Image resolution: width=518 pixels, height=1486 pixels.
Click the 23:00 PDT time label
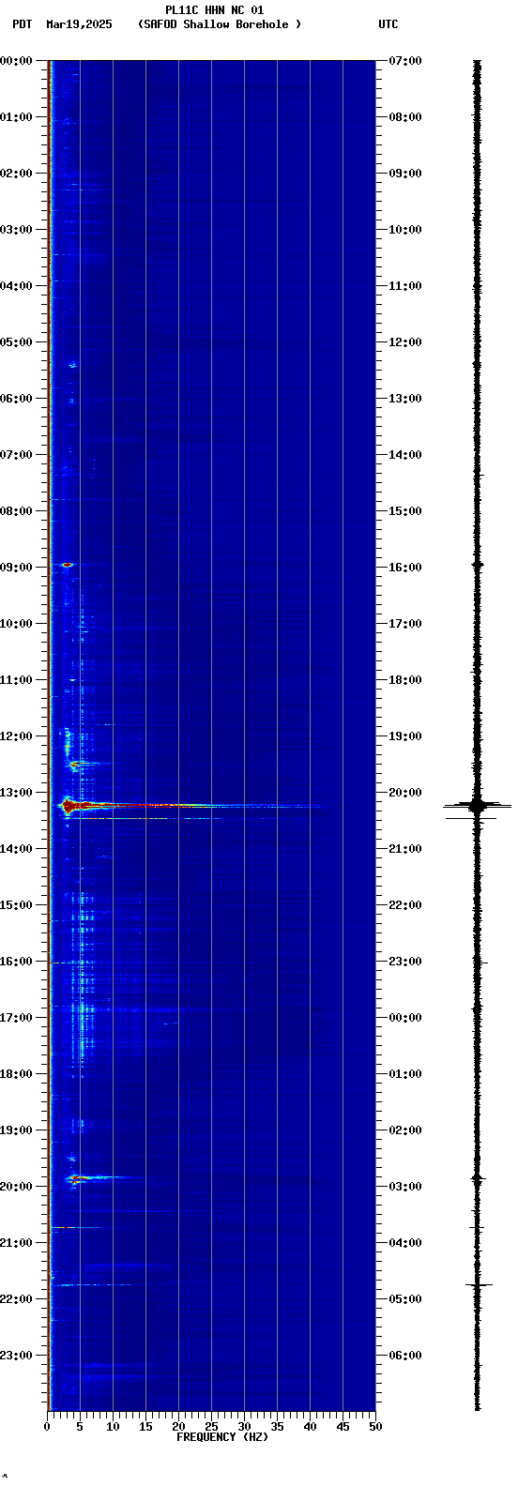pyautogui.click(x=16, y=1356)
